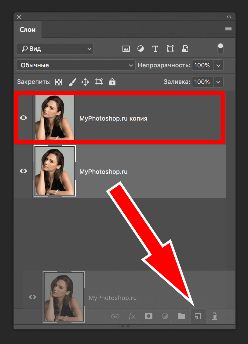The image size is (248, 344).
Task: Filter layers by type (T) icon
Action: 155,49
